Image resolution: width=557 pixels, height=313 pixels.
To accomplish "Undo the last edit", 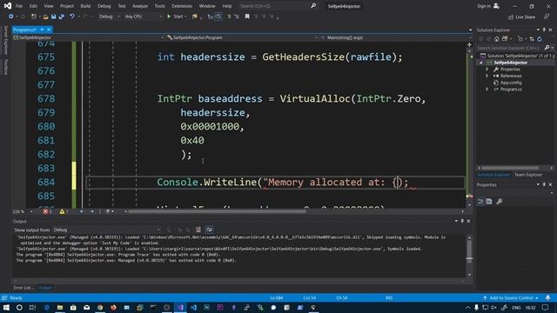I will [72, 17].
